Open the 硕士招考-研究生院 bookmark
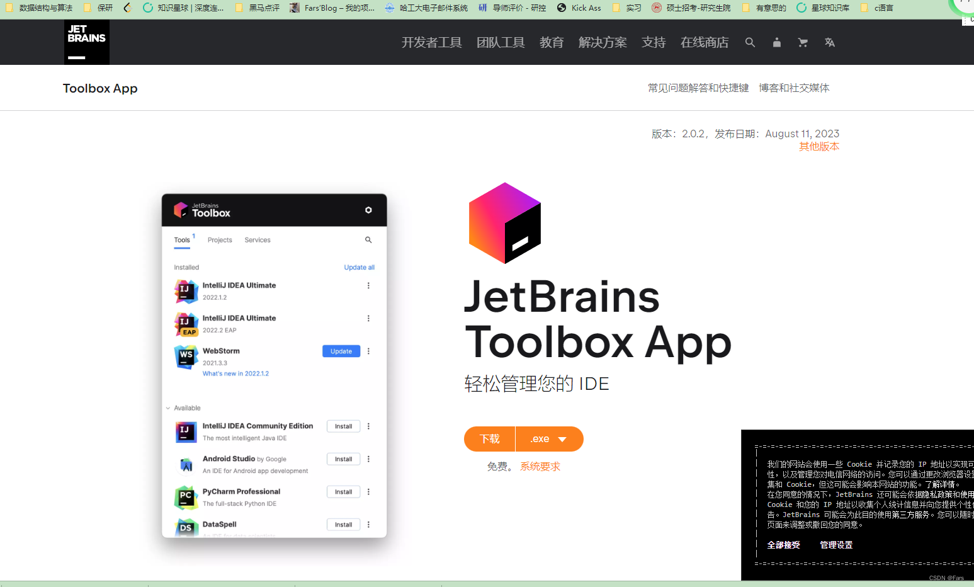Screen dimensions: 974x587 tap(692, 8)
